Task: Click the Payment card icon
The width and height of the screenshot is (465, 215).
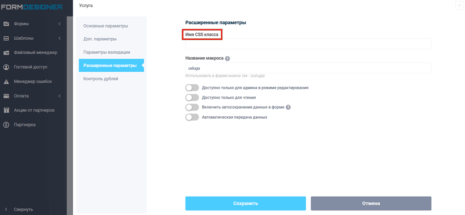Action: [x=6, y=96]
